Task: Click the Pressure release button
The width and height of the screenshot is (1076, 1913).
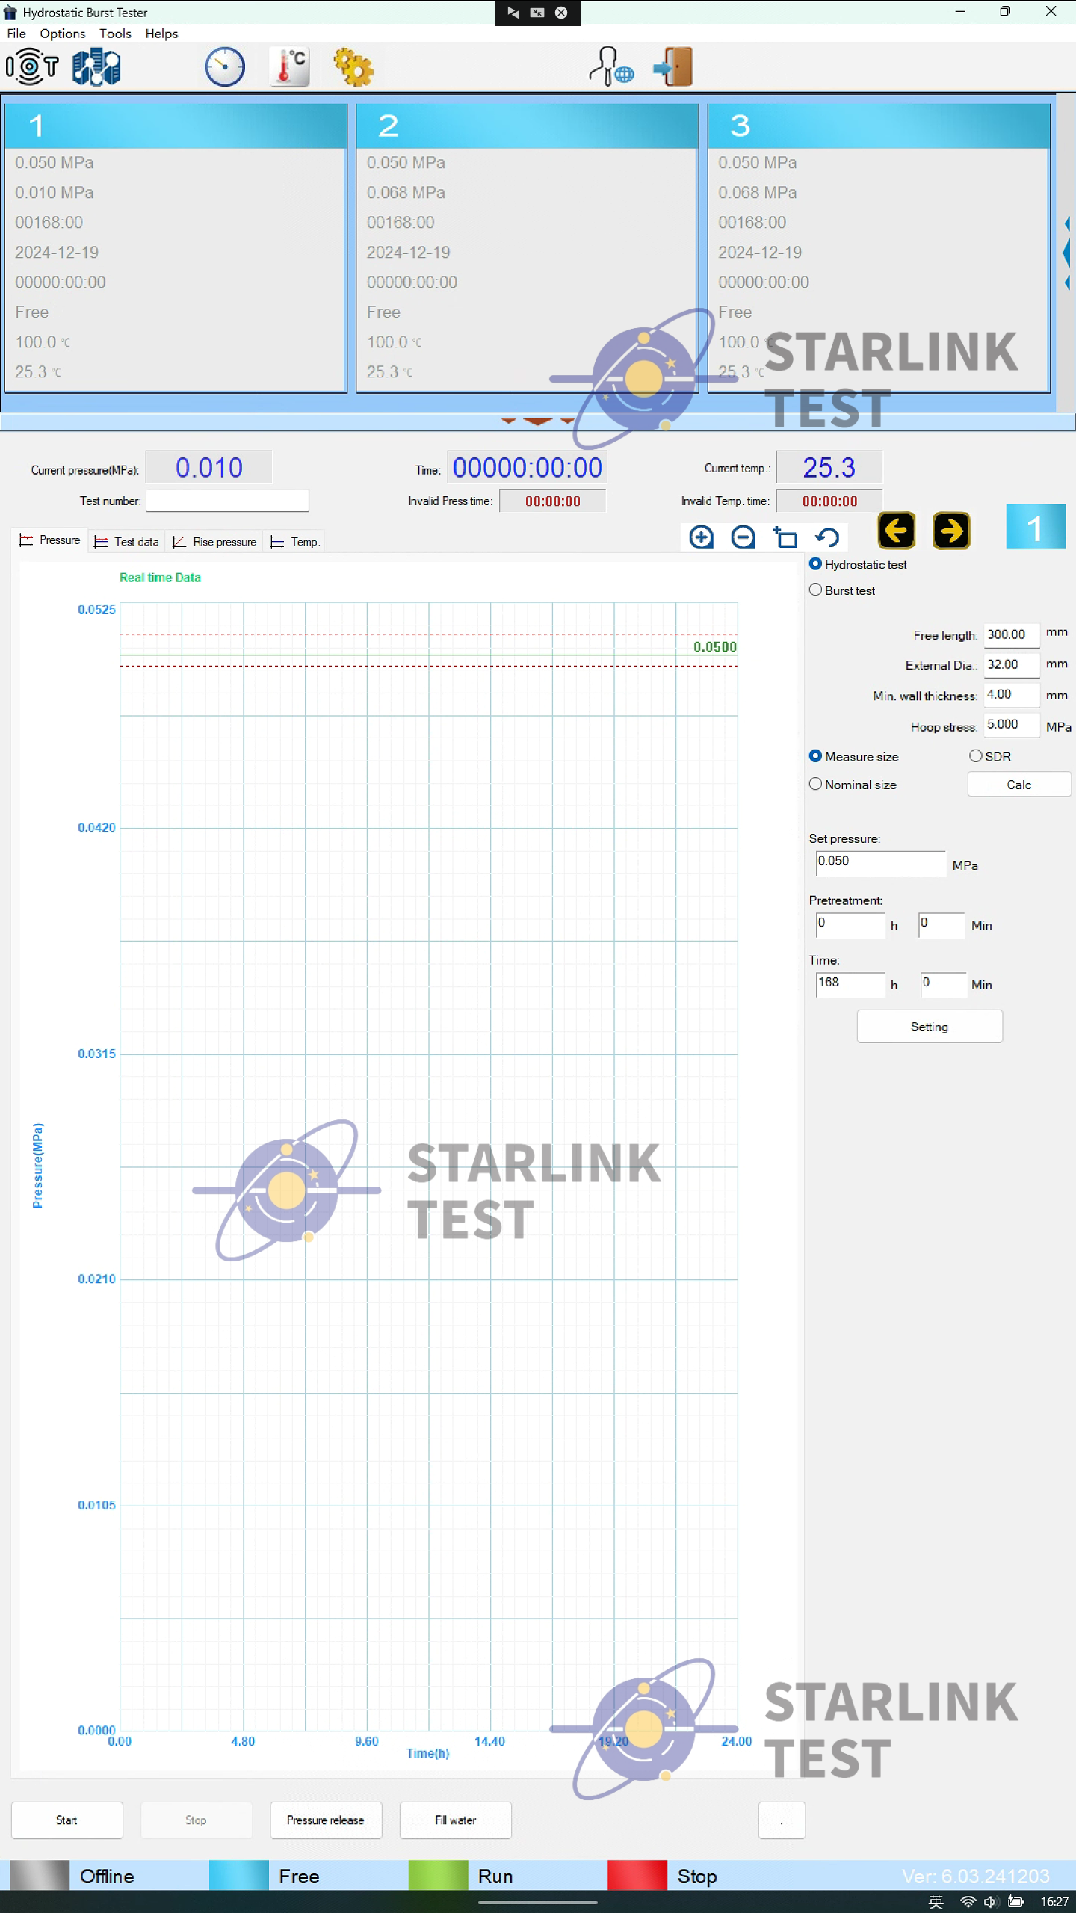Action: [326, 1820]
